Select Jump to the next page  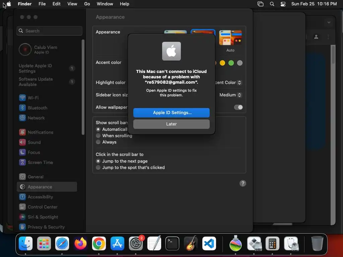[x=98, y=161]
